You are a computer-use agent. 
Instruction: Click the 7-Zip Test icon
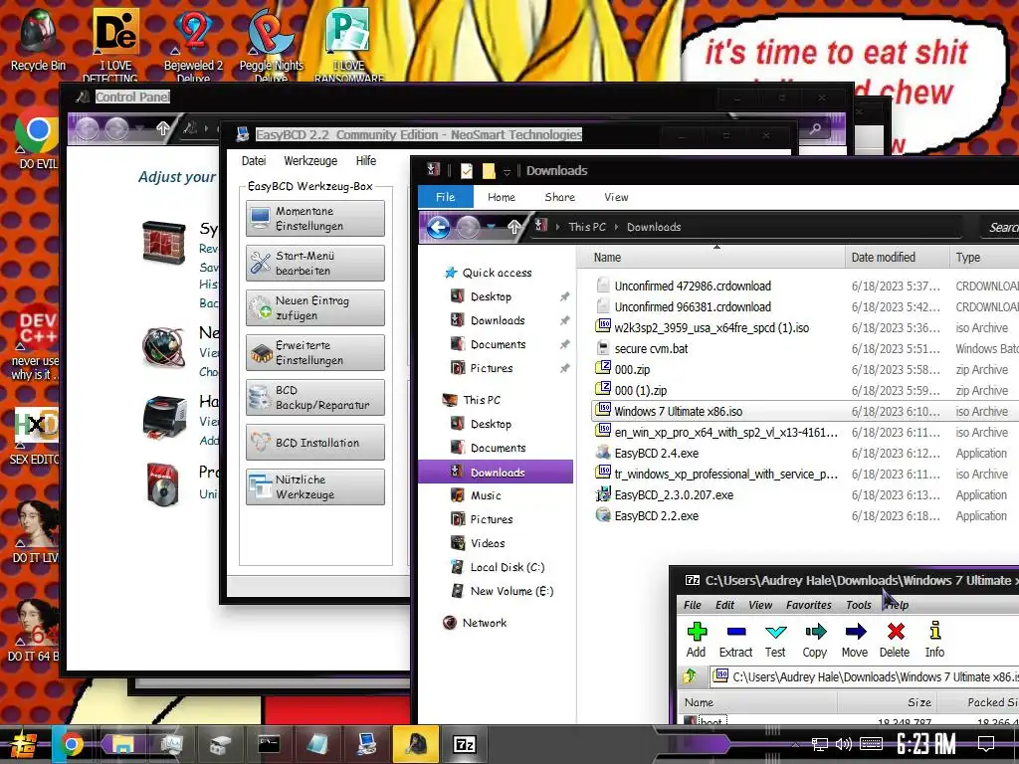point(775,640)
